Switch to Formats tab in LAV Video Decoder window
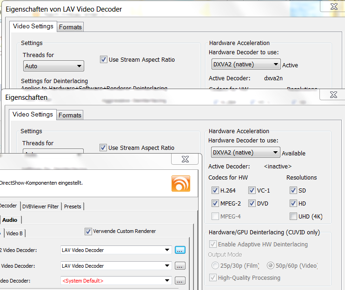The height and width of the screenshot is (290, 345). tap(70, 27)
